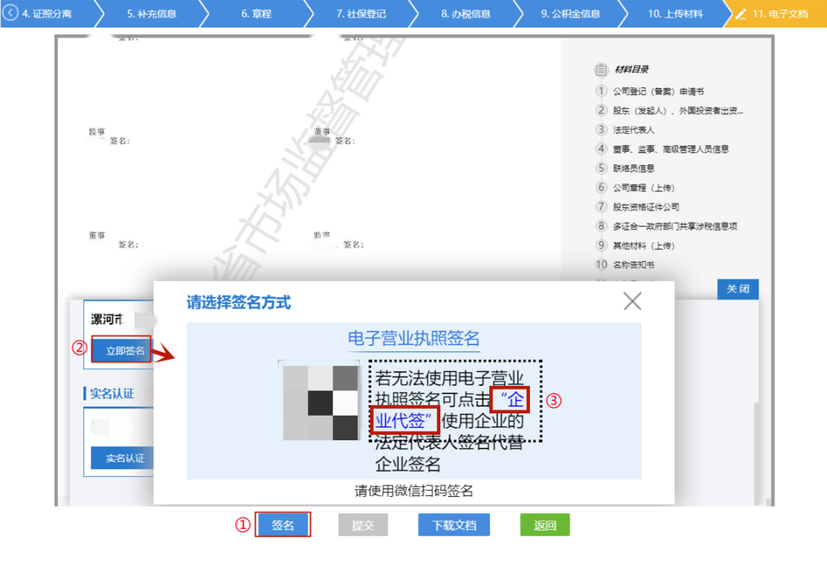Click the 实名认证 section heading
The image size is (827, 565).
[112, 394]
